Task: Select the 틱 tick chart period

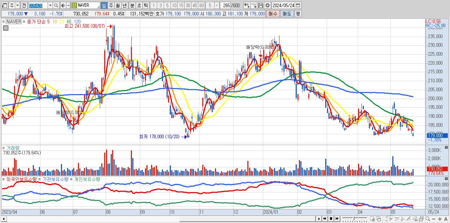Action: 146,6
